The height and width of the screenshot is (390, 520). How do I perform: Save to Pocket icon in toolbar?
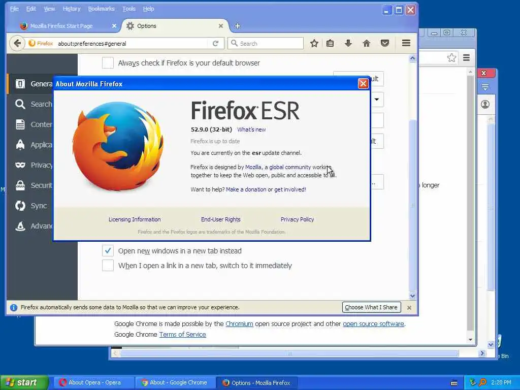(x=385, y=43)
